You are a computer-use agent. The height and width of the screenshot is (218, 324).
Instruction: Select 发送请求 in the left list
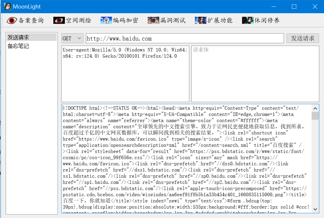31,37
